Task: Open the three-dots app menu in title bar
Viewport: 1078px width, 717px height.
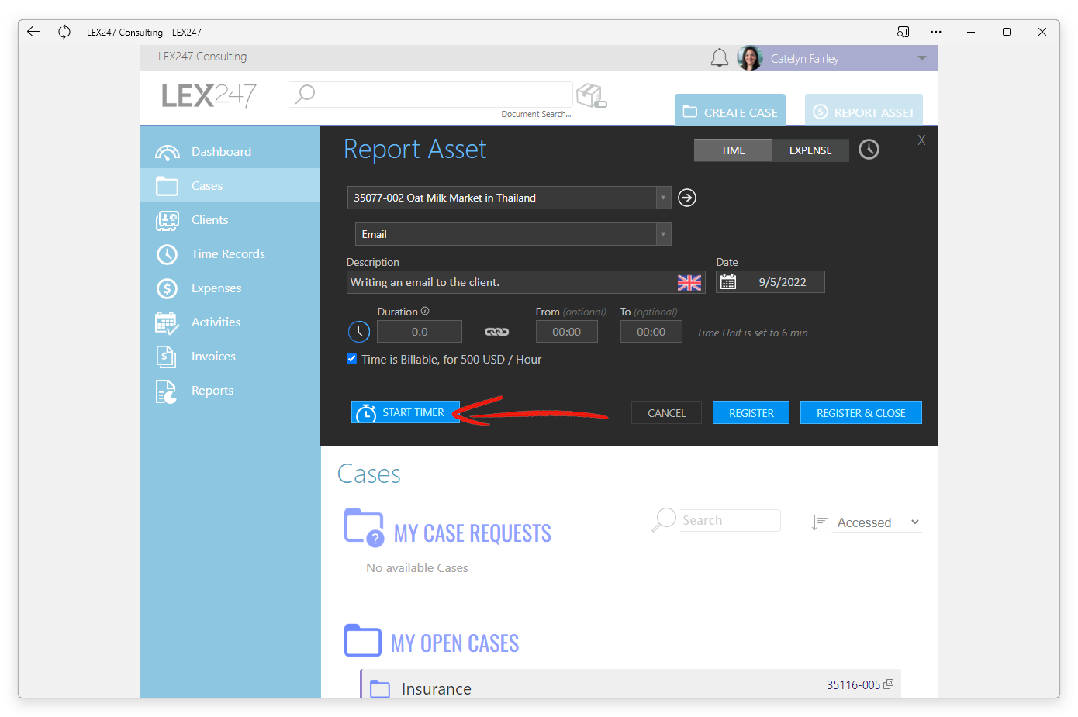Action: point(936,32)
